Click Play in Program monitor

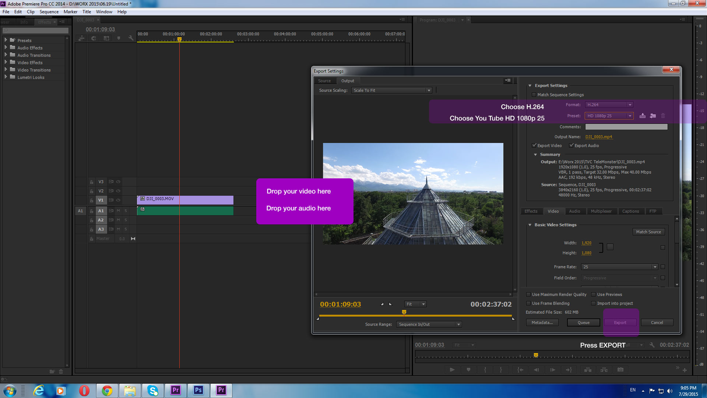(x=452, y=370)
